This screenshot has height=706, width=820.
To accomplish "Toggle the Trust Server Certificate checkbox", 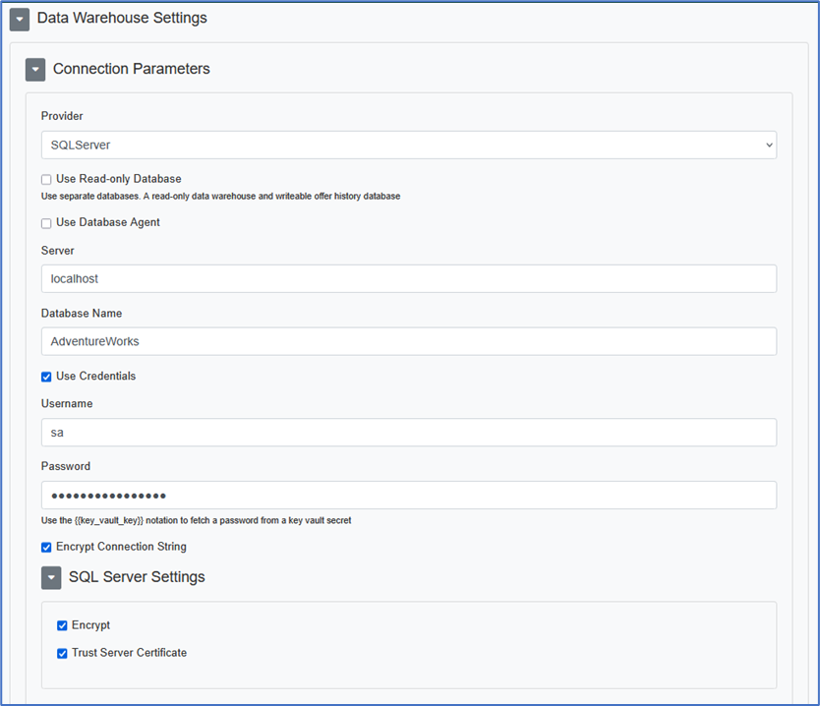I will click(62, 653).
